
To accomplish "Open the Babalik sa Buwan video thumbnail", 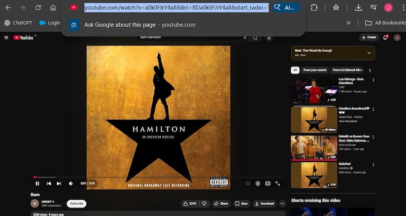I will [x=314, y=148].
